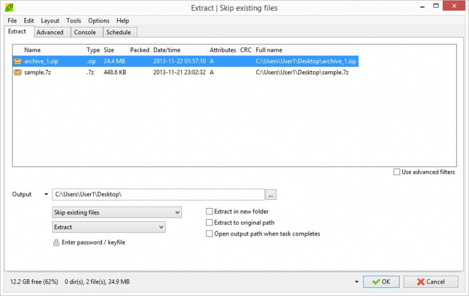Viewport: 469px width, 296px height.
Task: Maximize the Extract window
Action: [x=436, y=6]
